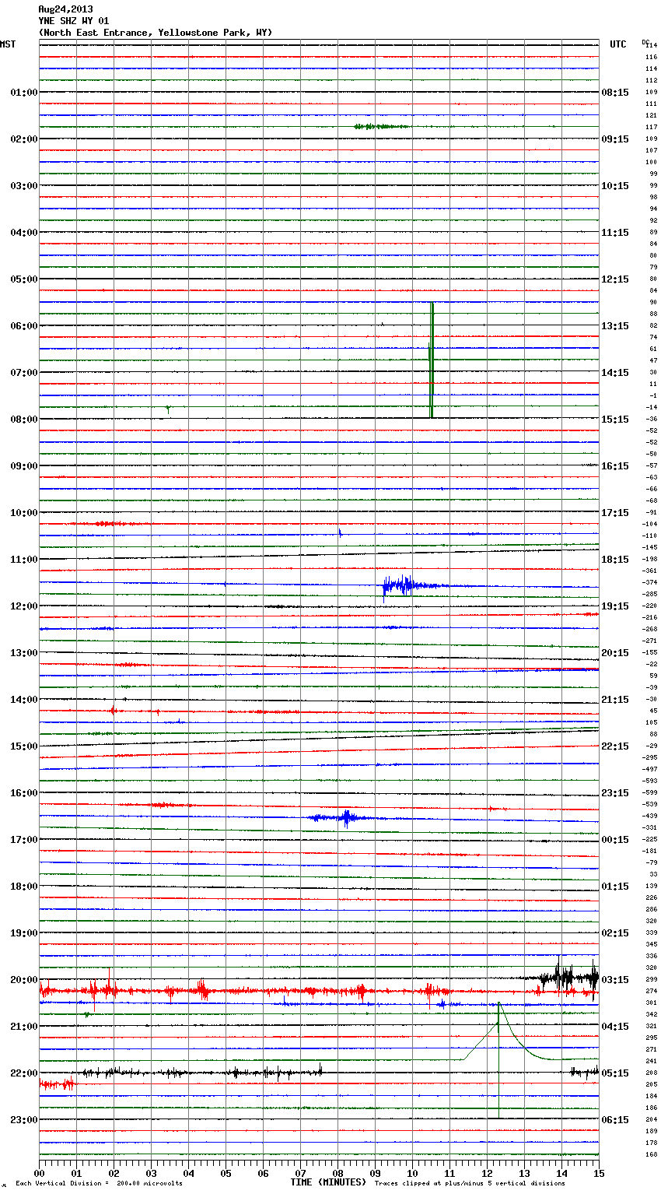Click the 22:00 MST time label

coord(24,1073)
